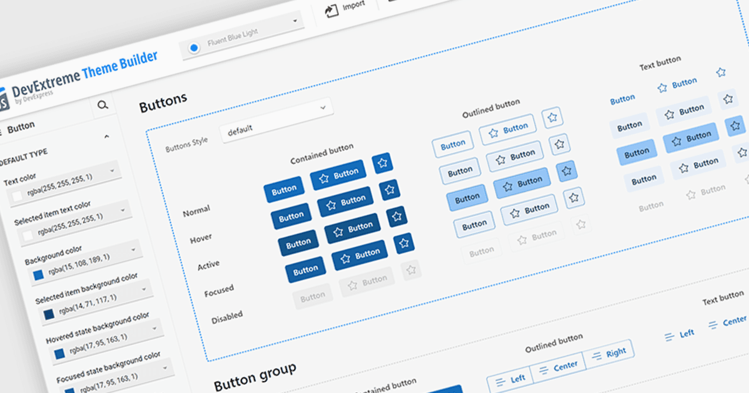749x393 pixels.
Task: Open Selected item background color dropdown arrow
Action: pyautogui.click(x=144, y=289)
